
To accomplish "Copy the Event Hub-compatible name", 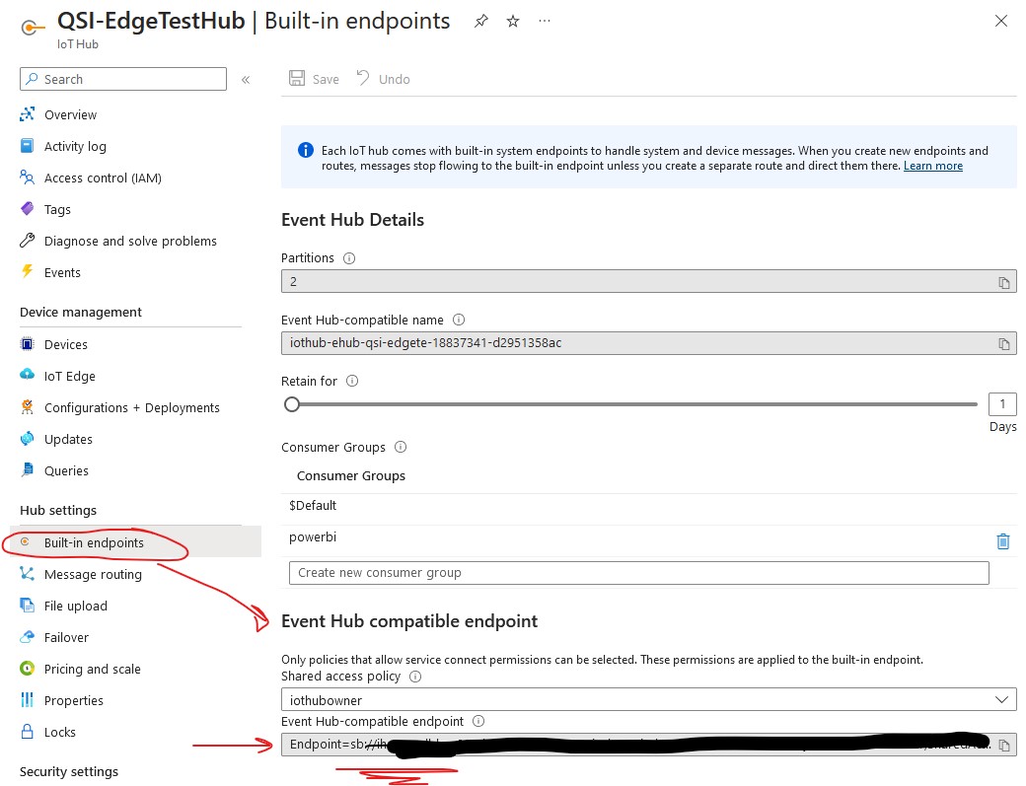I will [x=1003, y=344].
